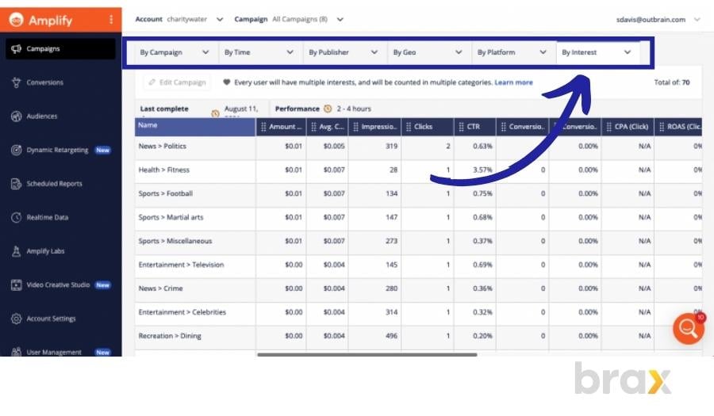Switch to the By Publisher tab
Image resolution: width=714 pixels, height=416 pixels.
tap(343, 52)
